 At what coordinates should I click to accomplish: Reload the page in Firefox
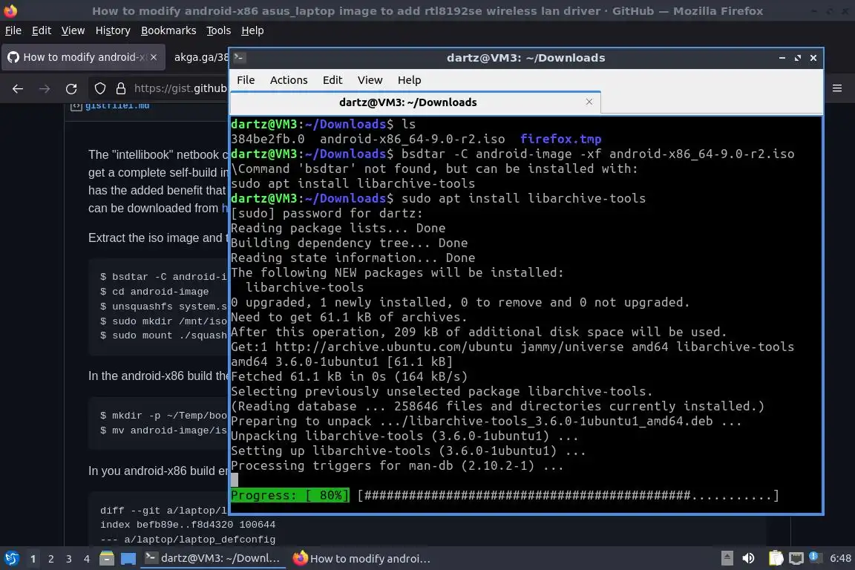click(x=71, y=88)
